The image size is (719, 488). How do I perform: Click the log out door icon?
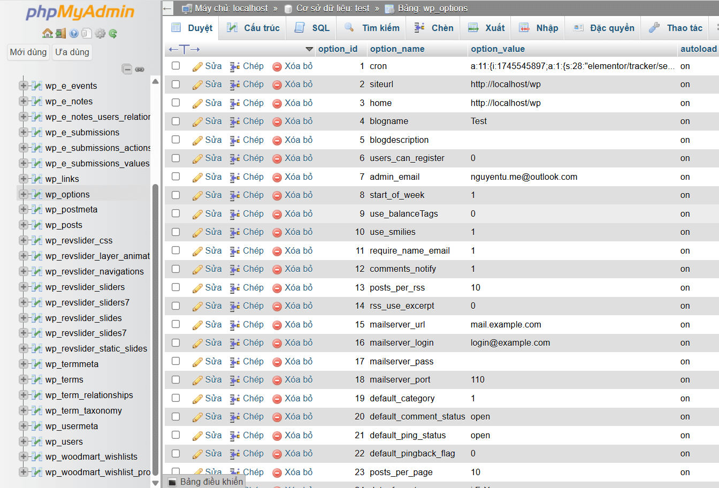60,33
